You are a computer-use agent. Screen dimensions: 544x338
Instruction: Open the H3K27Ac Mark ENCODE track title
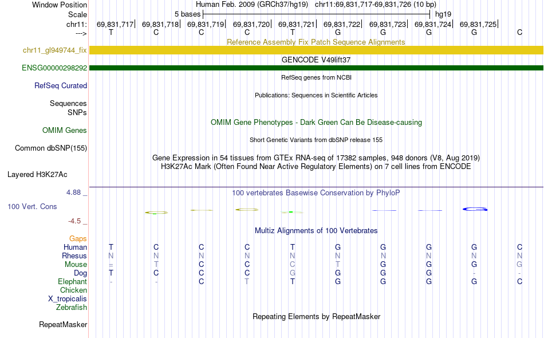(316, 167)
